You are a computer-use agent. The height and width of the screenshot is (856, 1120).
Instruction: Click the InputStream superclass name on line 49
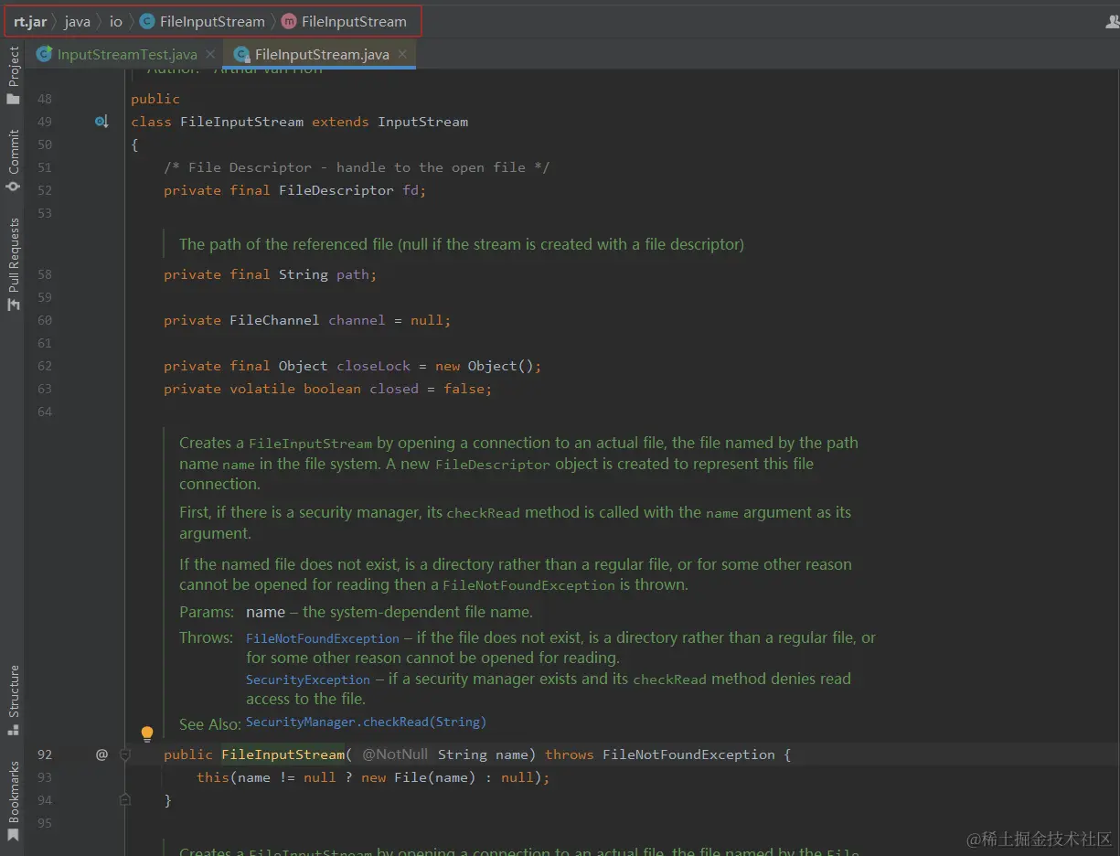click(x=422, y=122)
